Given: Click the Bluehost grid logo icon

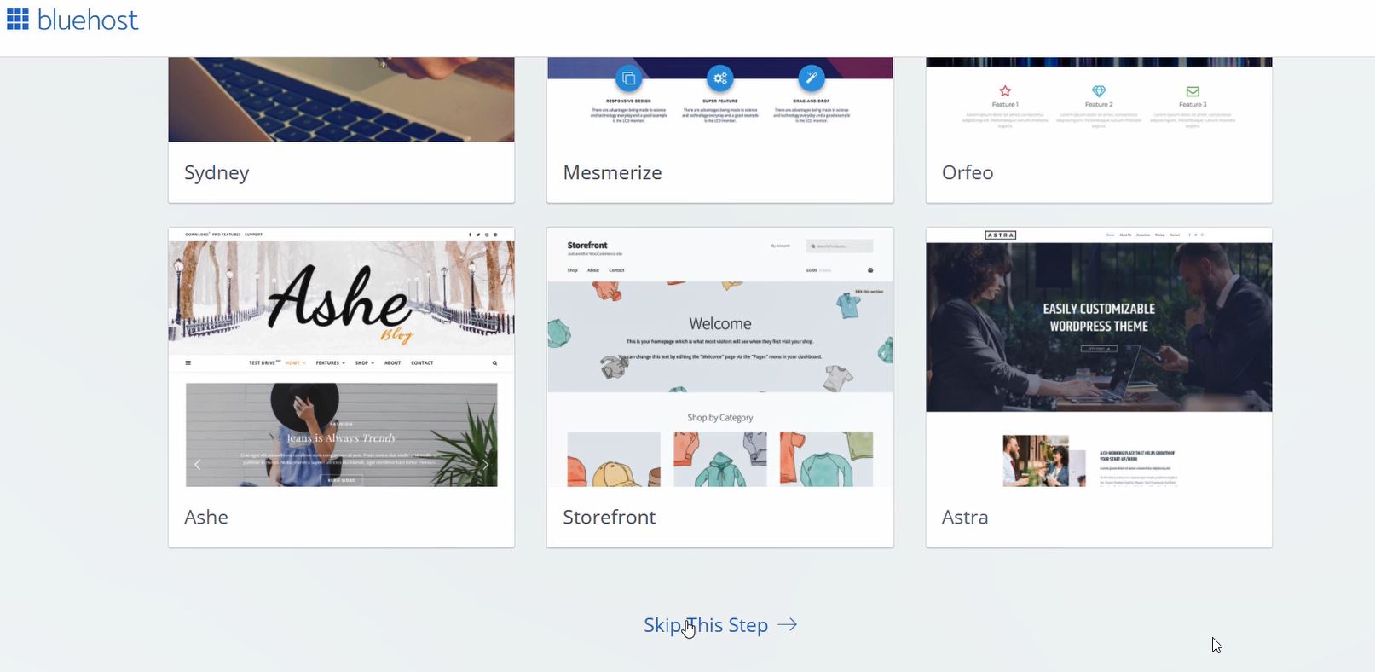Looking at the screenshot, I should coord(17,19).
